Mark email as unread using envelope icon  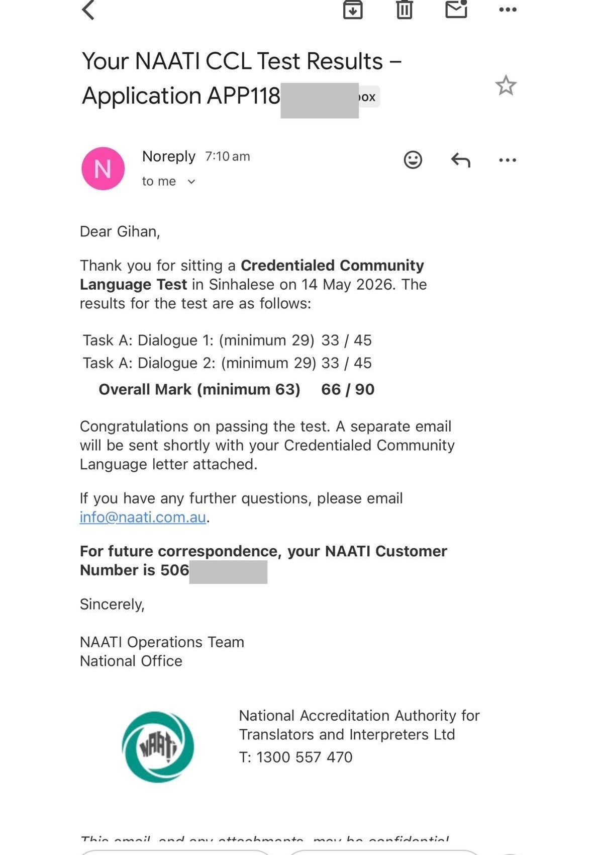coord(457,9)
